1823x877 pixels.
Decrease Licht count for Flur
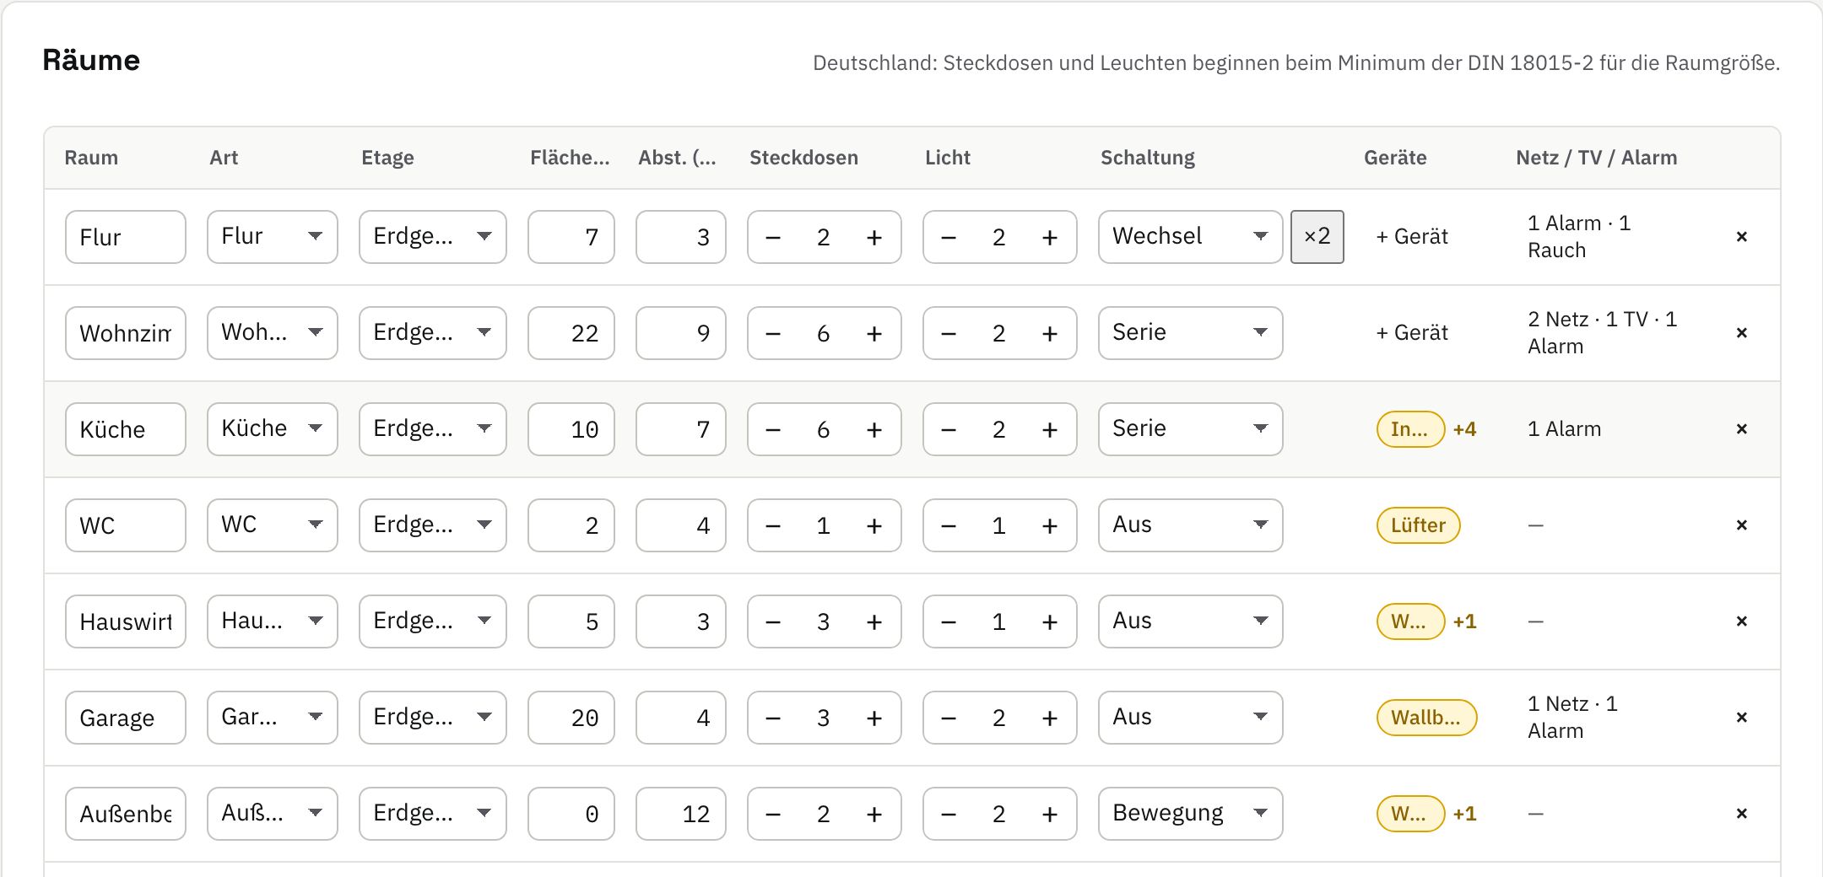[949, 238]
